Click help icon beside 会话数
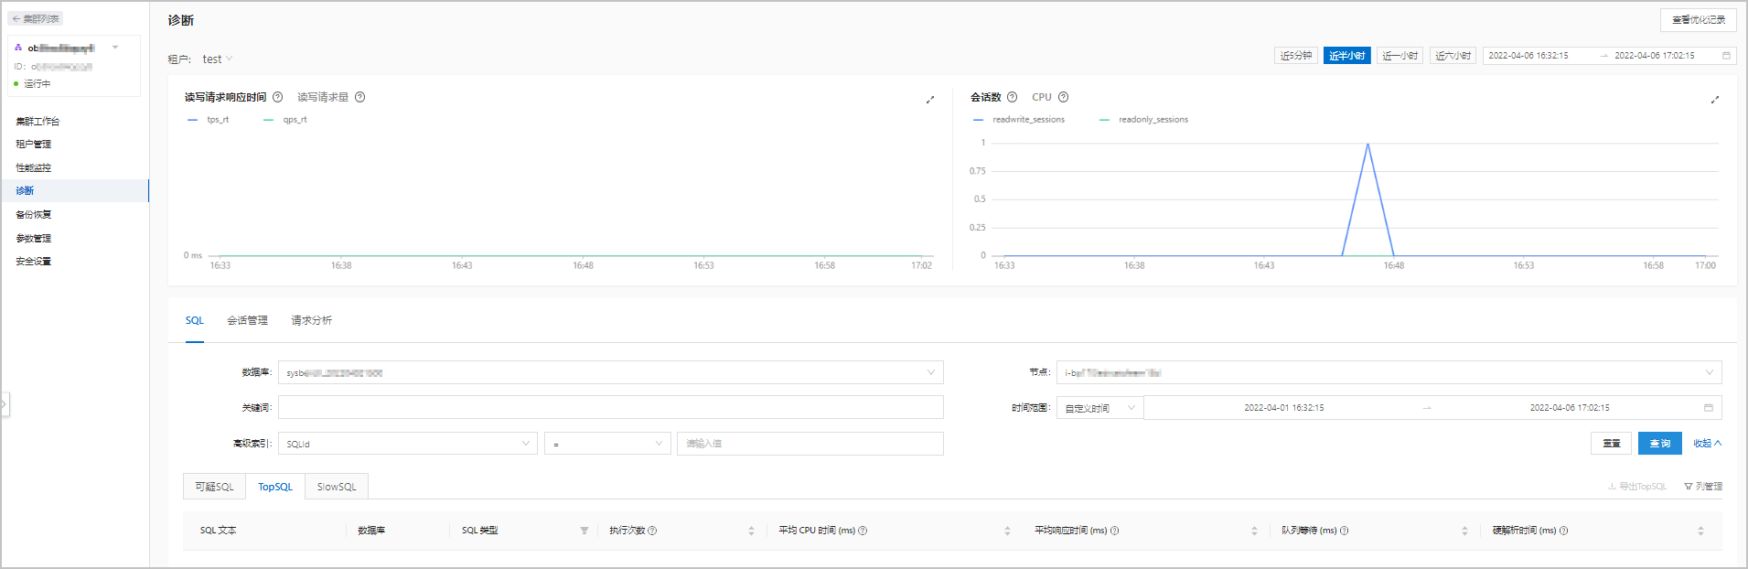The width and height of the screenshot is (1748, 569). coord(1012,97)
